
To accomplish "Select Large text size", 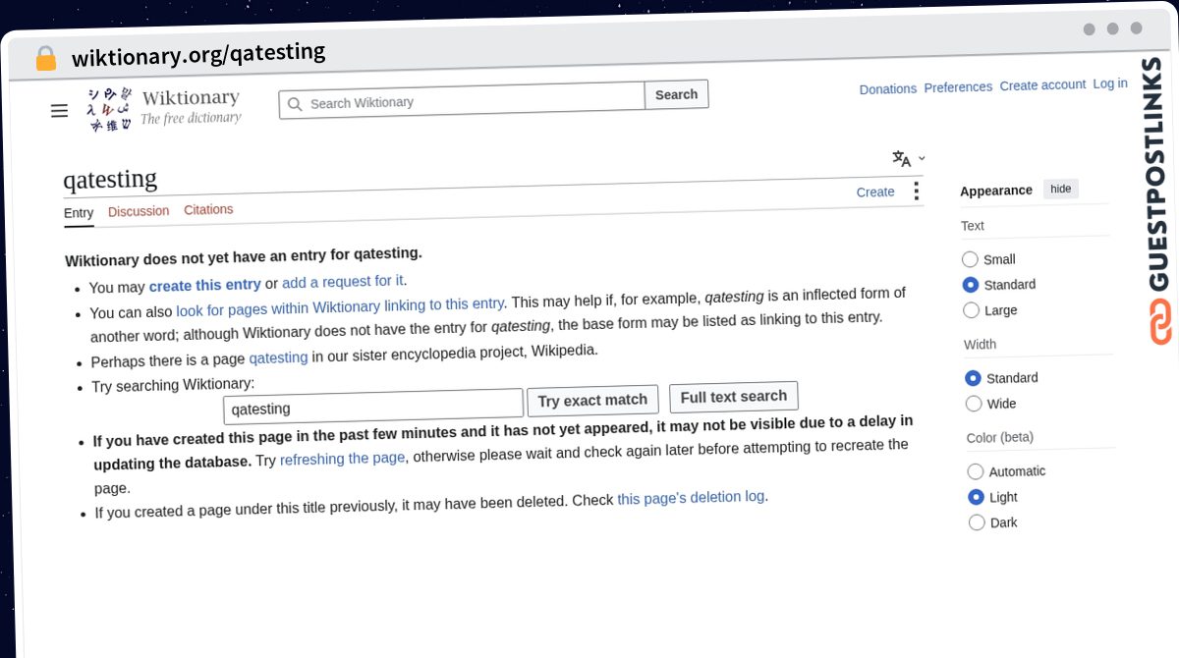I will (x=971, y=310).
